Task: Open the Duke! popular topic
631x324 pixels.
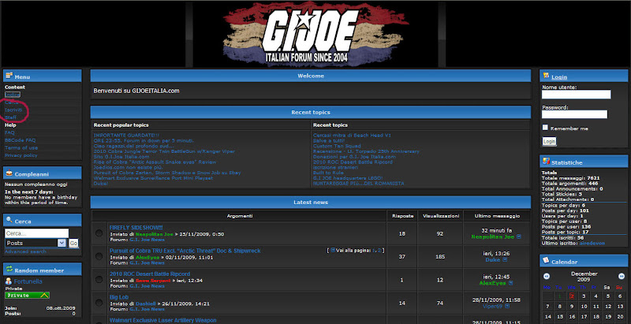Action: pos(101,184)
